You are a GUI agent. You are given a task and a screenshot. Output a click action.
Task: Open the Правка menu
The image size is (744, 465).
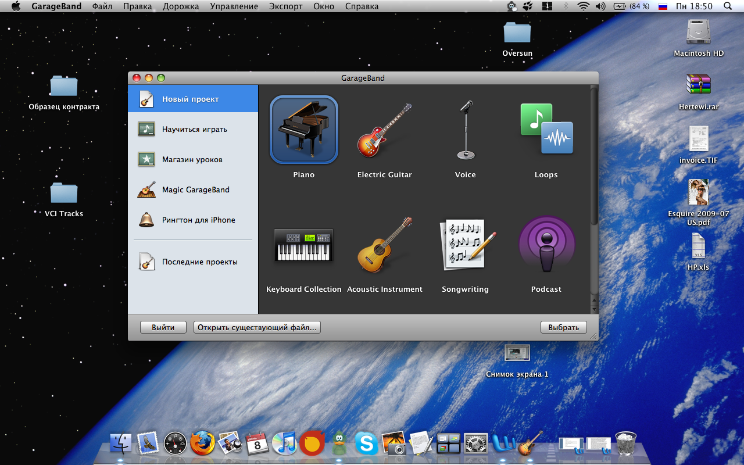pyautogui.click(x=137, y=6)
